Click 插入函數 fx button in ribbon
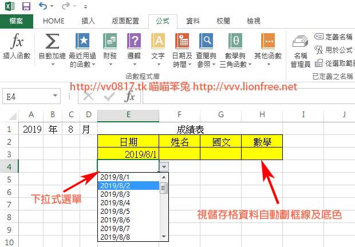 pyautogui.click(x=17, y=46)
